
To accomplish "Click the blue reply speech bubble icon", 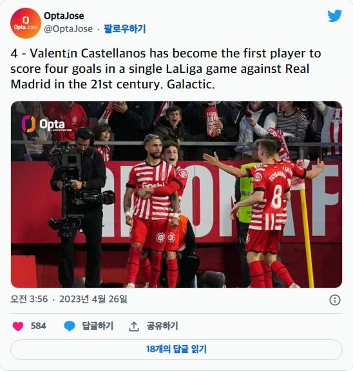I will (70, 326).
